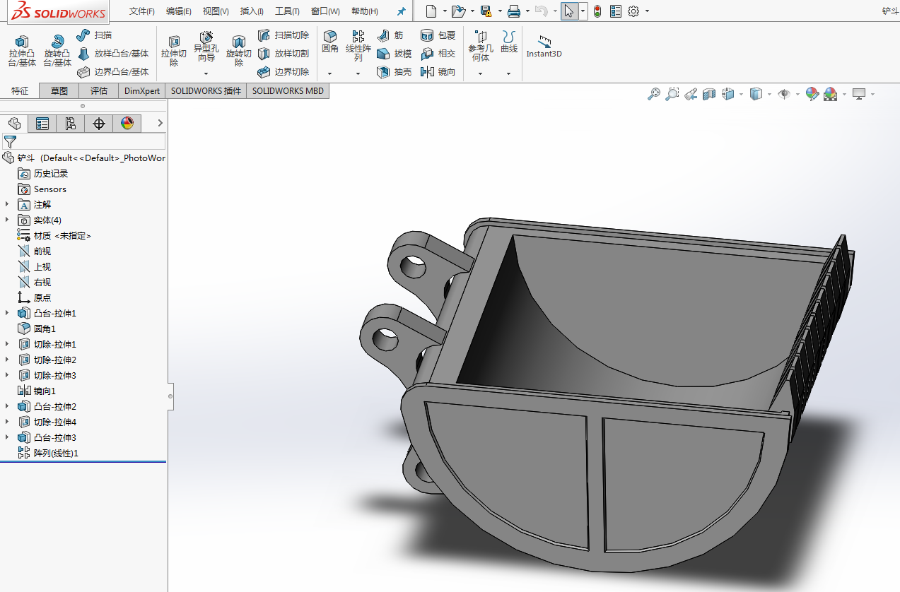Select the 相交 intersect tool
Viewport: 900px width, 592px height.
coord(438,53)
